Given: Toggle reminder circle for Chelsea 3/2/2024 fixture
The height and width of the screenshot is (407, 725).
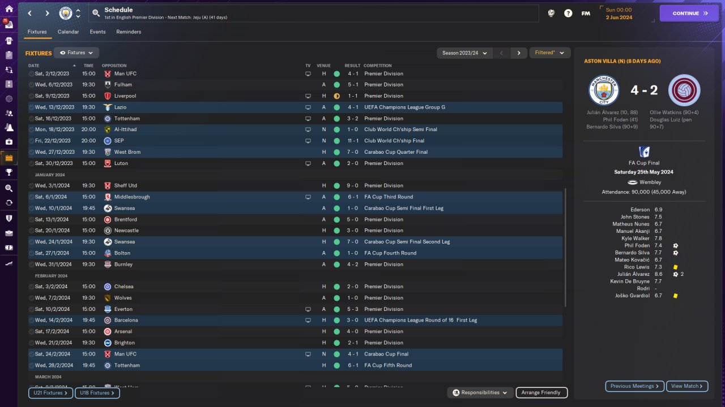Looking at the screenshot, I should tap(31, 287).
